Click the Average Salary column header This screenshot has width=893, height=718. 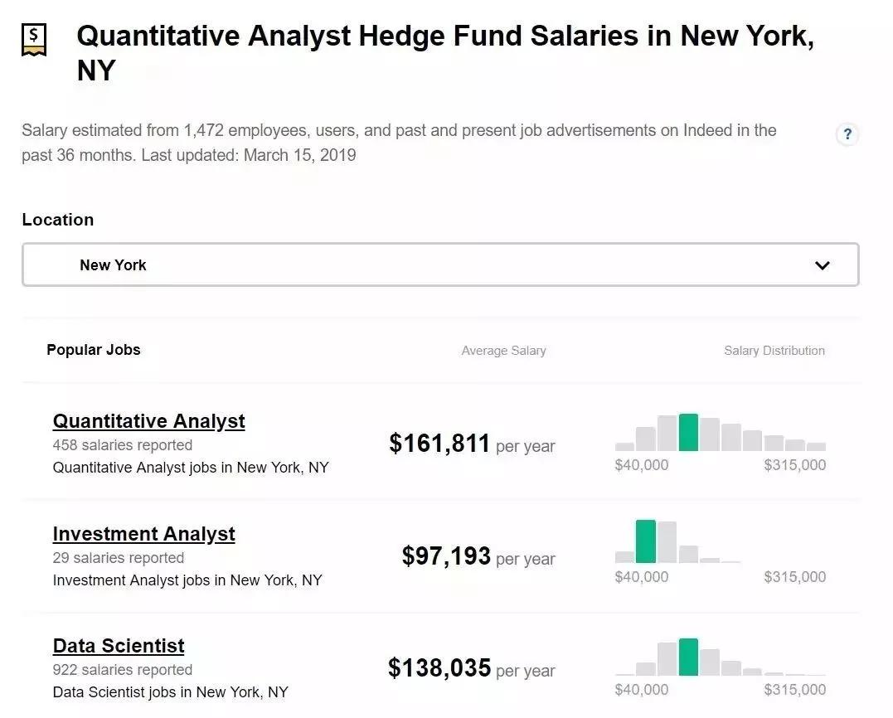click(x=503, y=351)
